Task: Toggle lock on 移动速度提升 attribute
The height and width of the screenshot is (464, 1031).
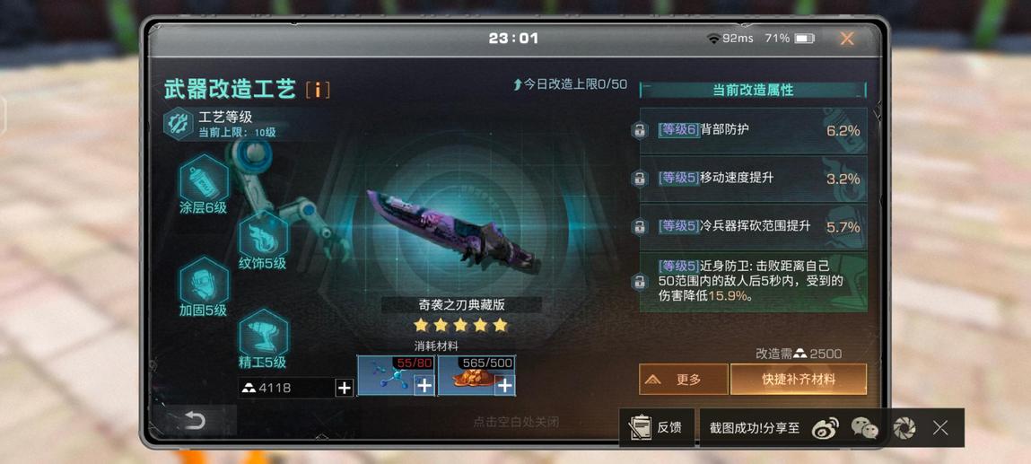Action: (639, 178)
